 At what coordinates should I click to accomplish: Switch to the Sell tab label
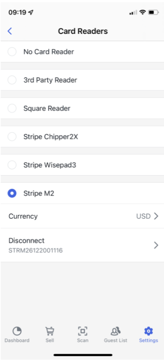(x=50, y=340)
